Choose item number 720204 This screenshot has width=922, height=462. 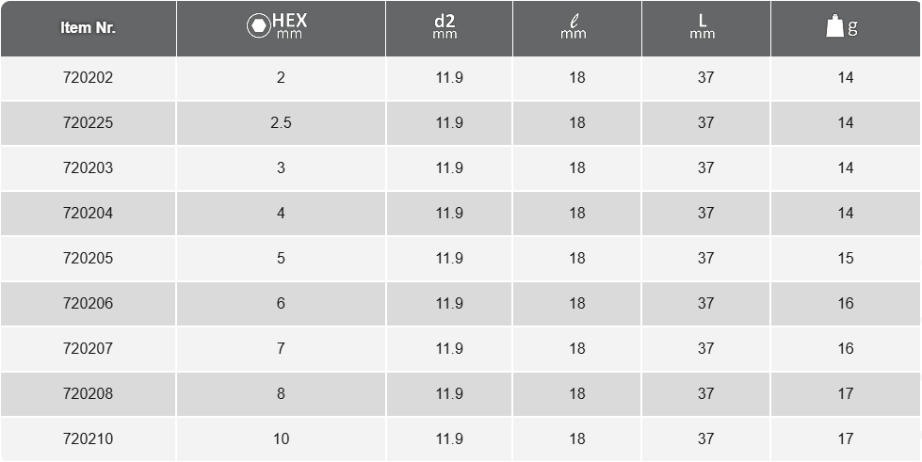[x=89, y=213]
